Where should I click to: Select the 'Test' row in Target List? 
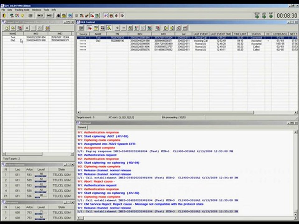point(38,37)
